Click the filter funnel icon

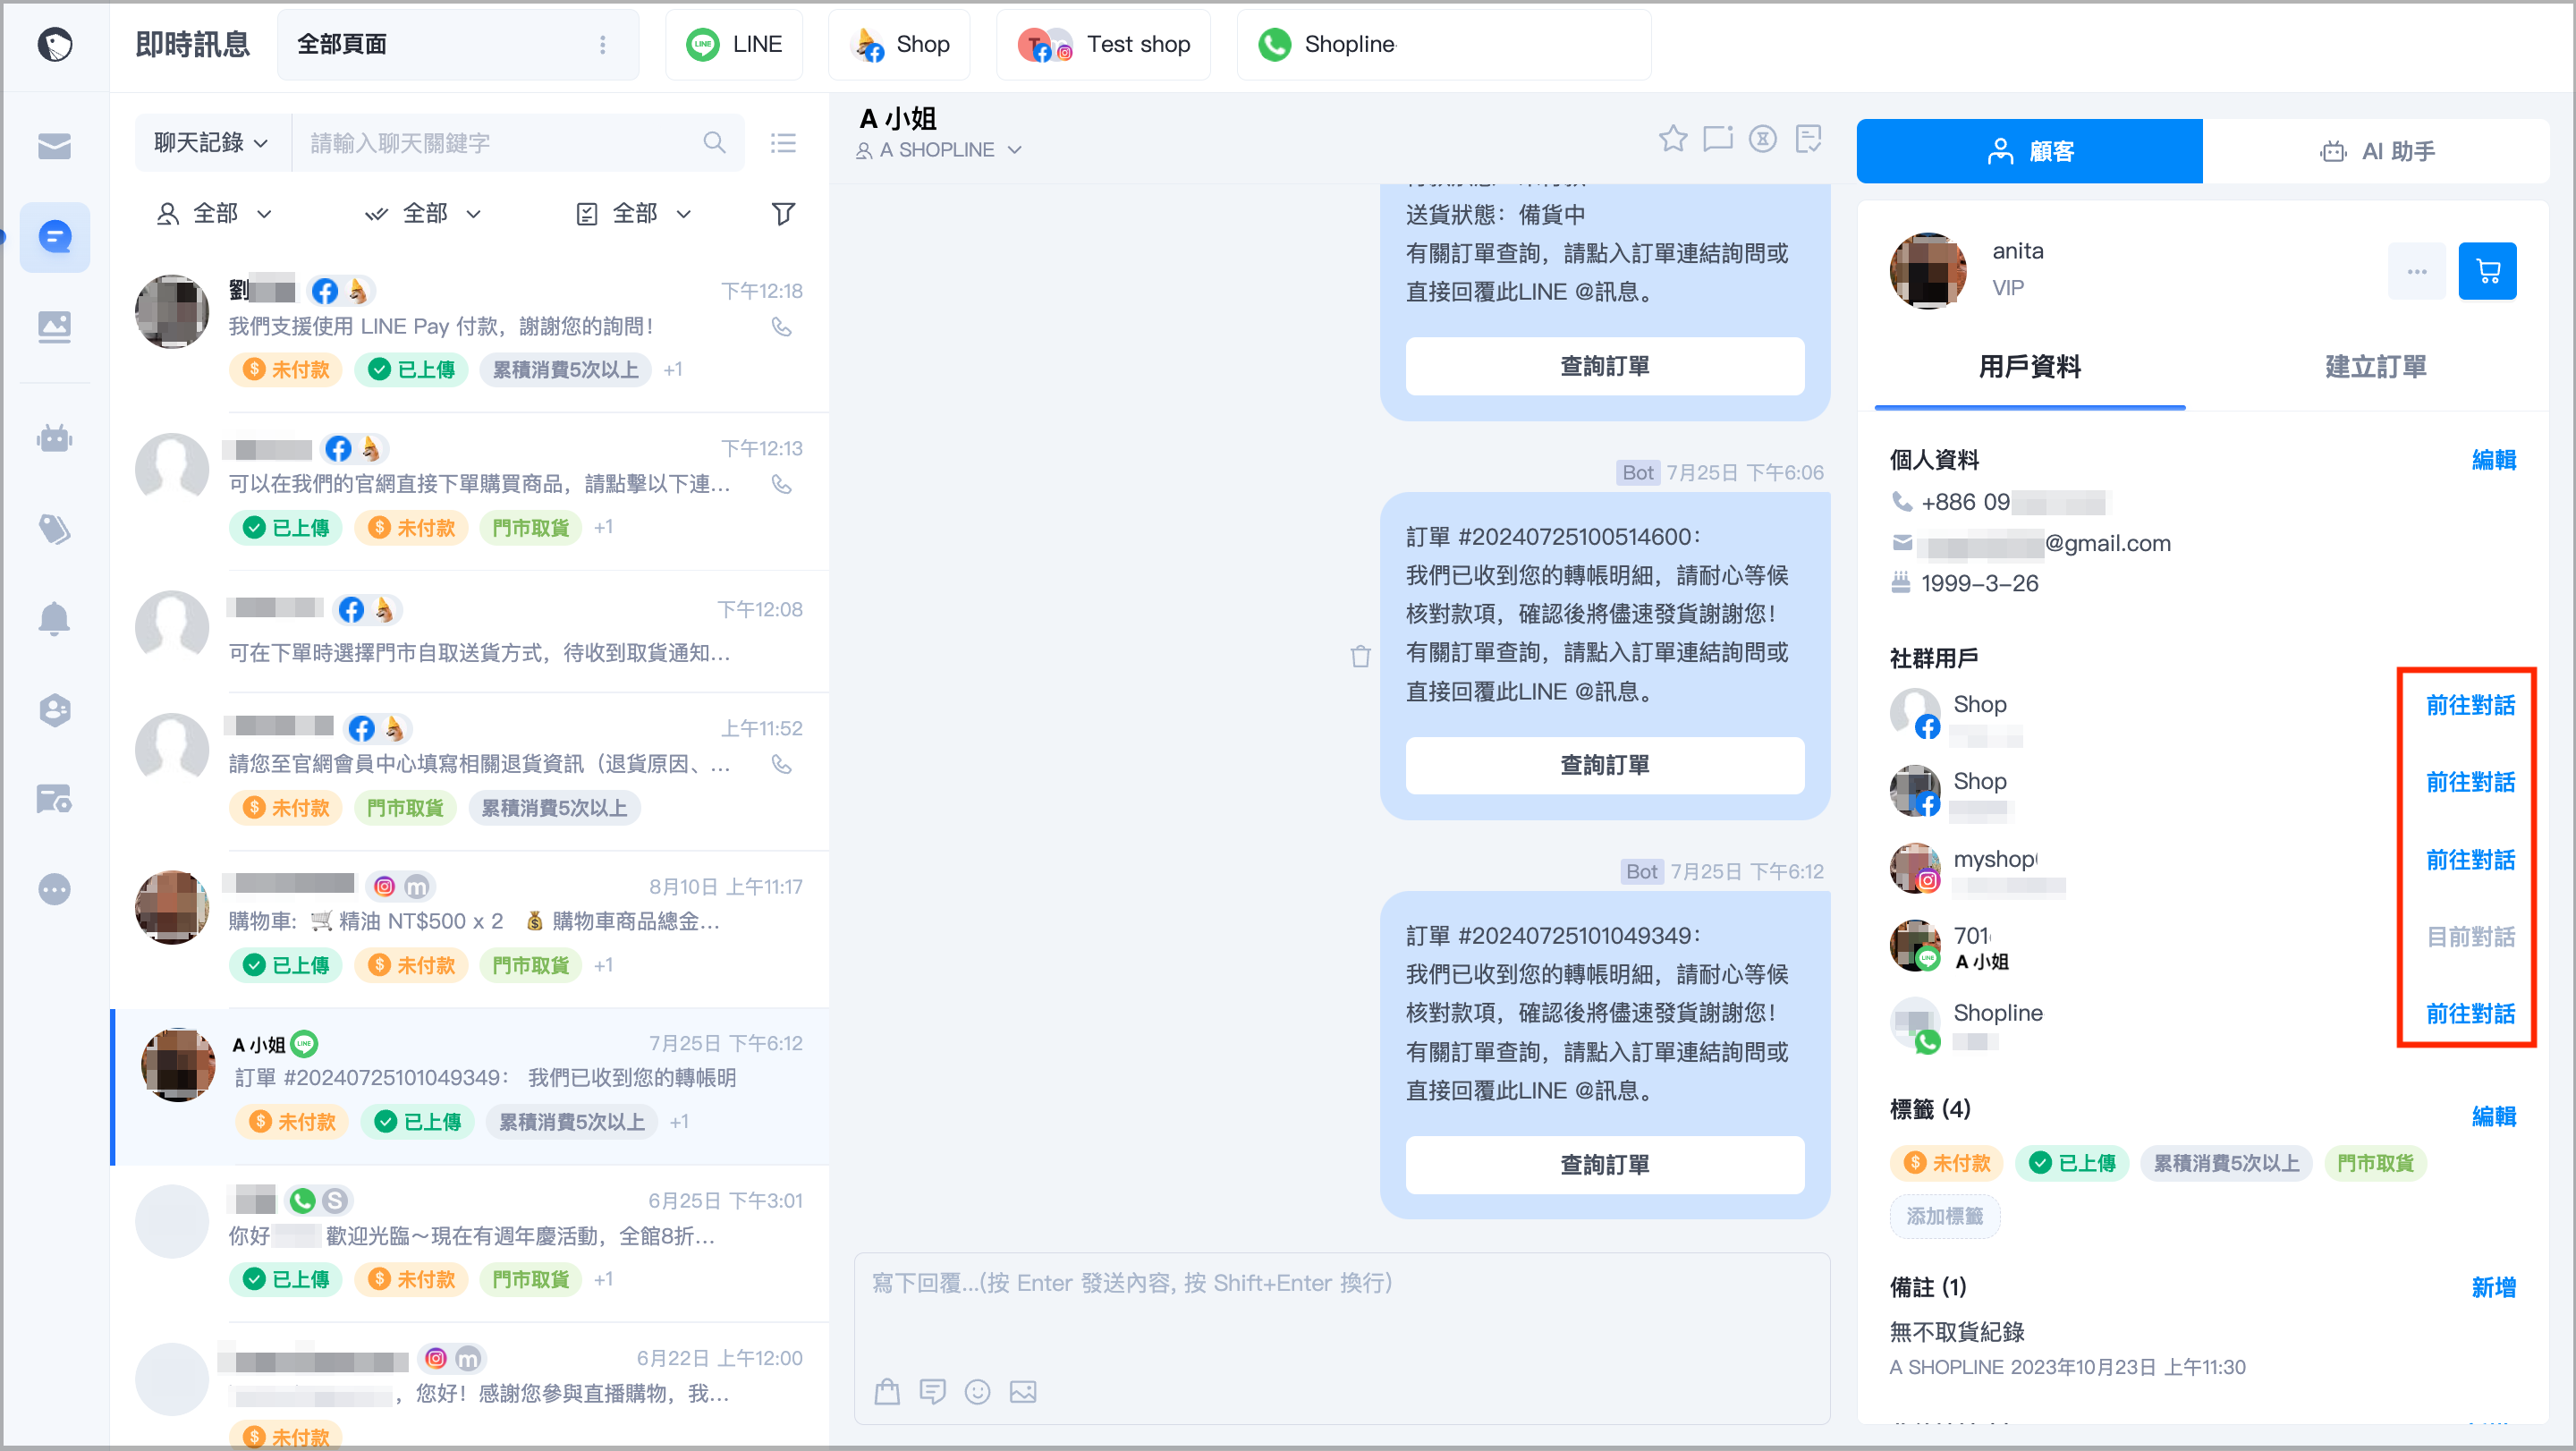(x=783, y=213)
